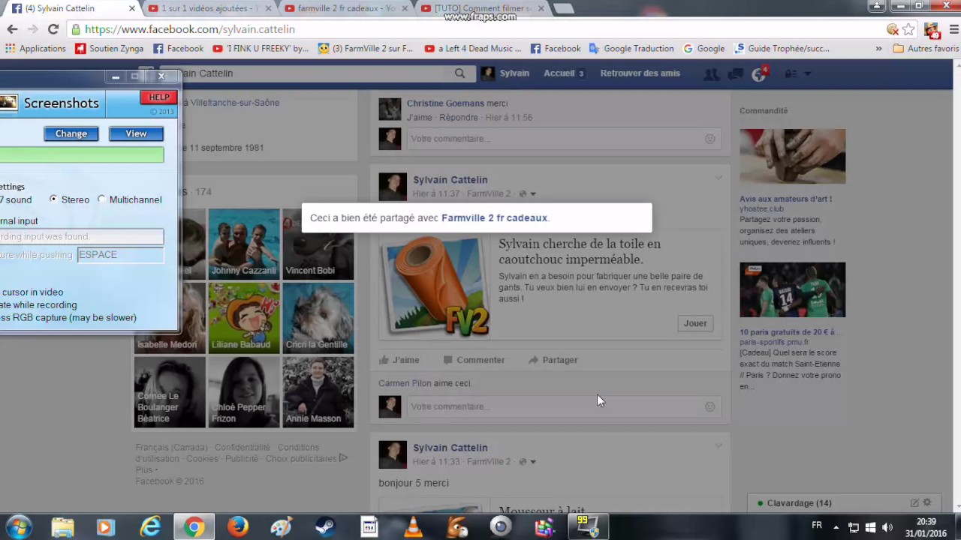Image resolution: width=961 pixels, height=540 pixels.
Task: Open Accueil in Facebook header
Action: point(564,73)
